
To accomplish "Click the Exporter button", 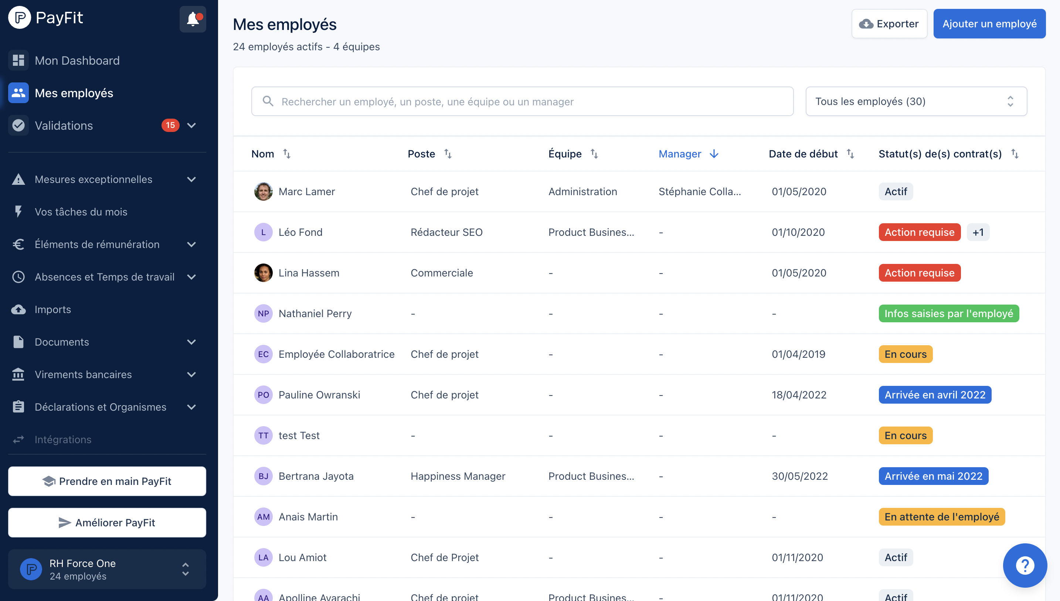I will (889, 24).
